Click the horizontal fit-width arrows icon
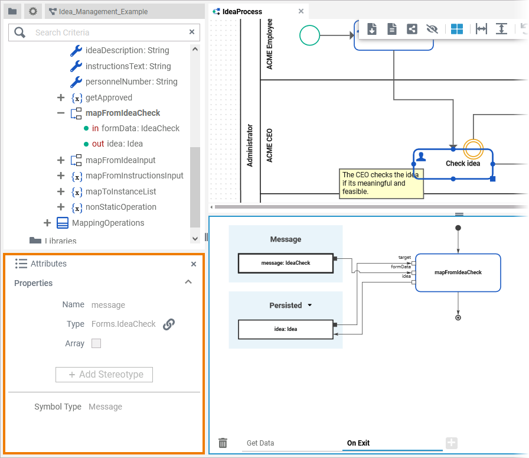Image resolution: width=529 pixels, height=458 pixels. [x=481, y=29]
